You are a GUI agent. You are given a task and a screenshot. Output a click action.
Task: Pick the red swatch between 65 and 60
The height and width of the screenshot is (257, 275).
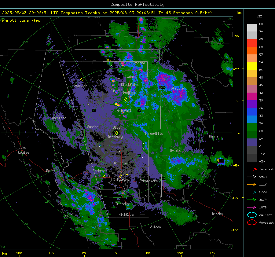coord(252,43)
